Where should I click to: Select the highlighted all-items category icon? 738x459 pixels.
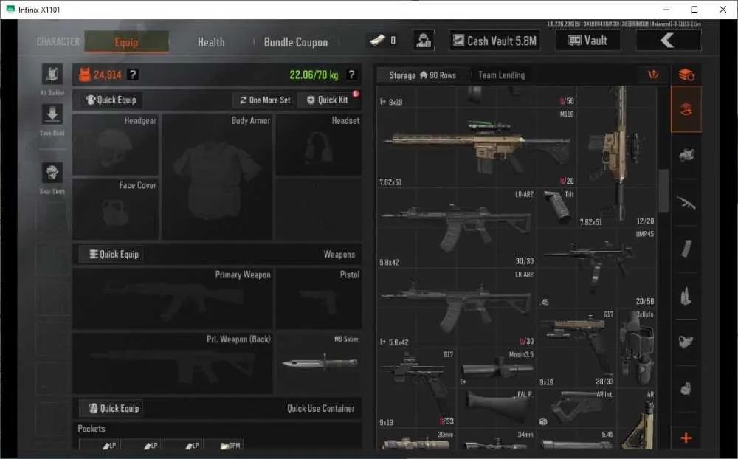tap(686, 109)
